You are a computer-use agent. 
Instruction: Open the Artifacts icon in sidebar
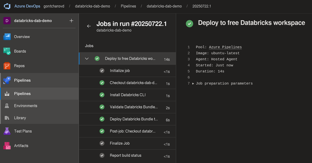[7, 146]
